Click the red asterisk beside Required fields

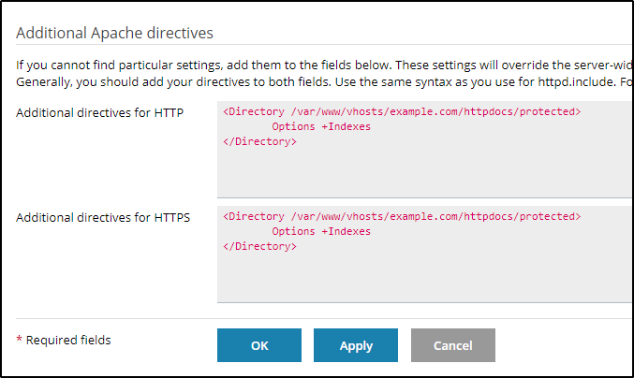click(19, 340)
